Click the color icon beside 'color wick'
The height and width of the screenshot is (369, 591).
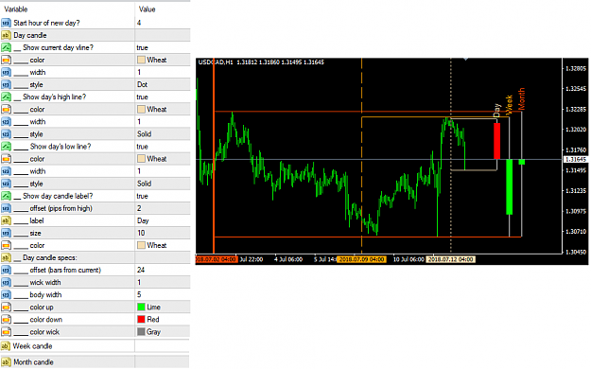[x=6, y=332]
